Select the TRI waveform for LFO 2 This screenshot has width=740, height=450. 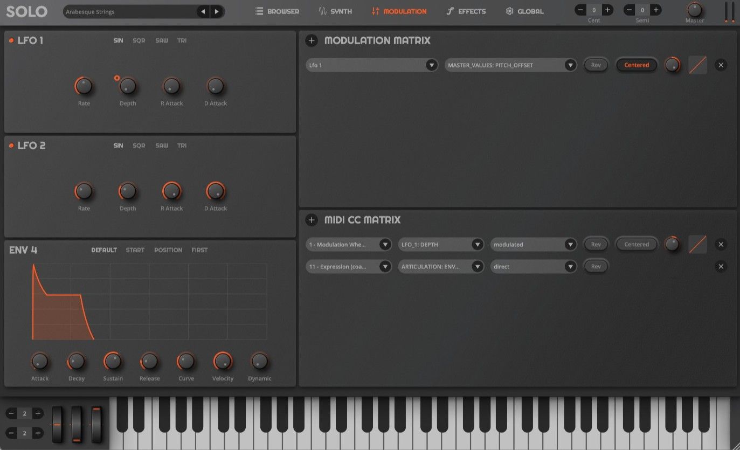pyautogui.click(x=182, y=145)
